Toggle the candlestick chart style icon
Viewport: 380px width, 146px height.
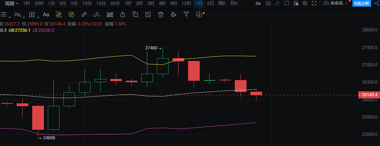[x=110, y=15]
